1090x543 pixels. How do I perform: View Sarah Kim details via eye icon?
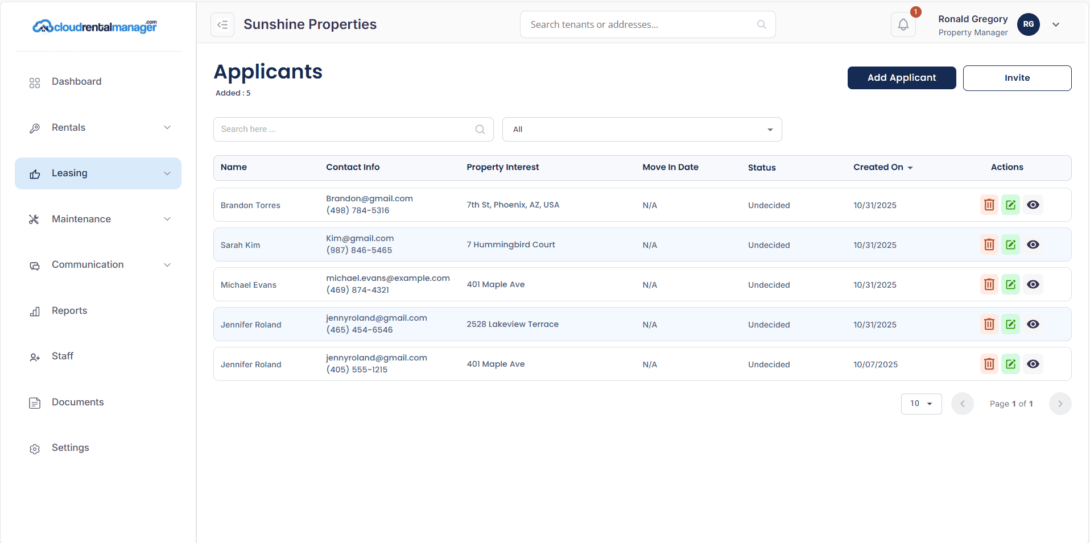1033,244
